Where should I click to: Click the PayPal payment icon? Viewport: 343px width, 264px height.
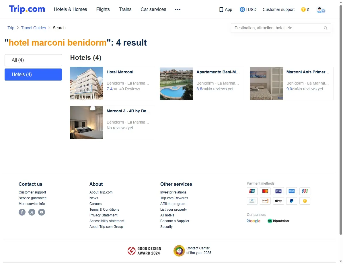coord(292,201)
